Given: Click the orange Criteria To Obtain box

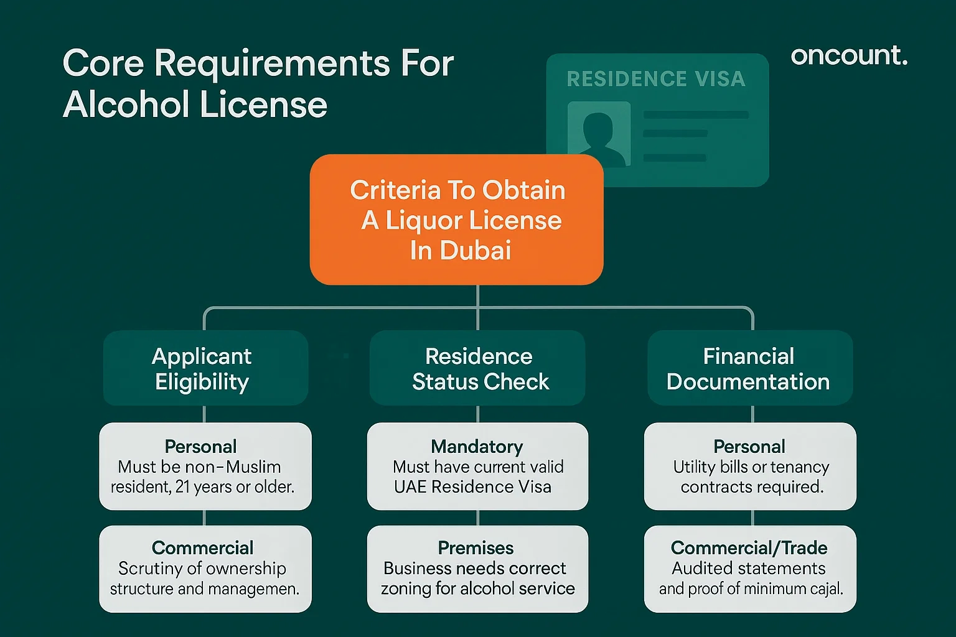Looking at the screenshot, I should click(457, 220).
